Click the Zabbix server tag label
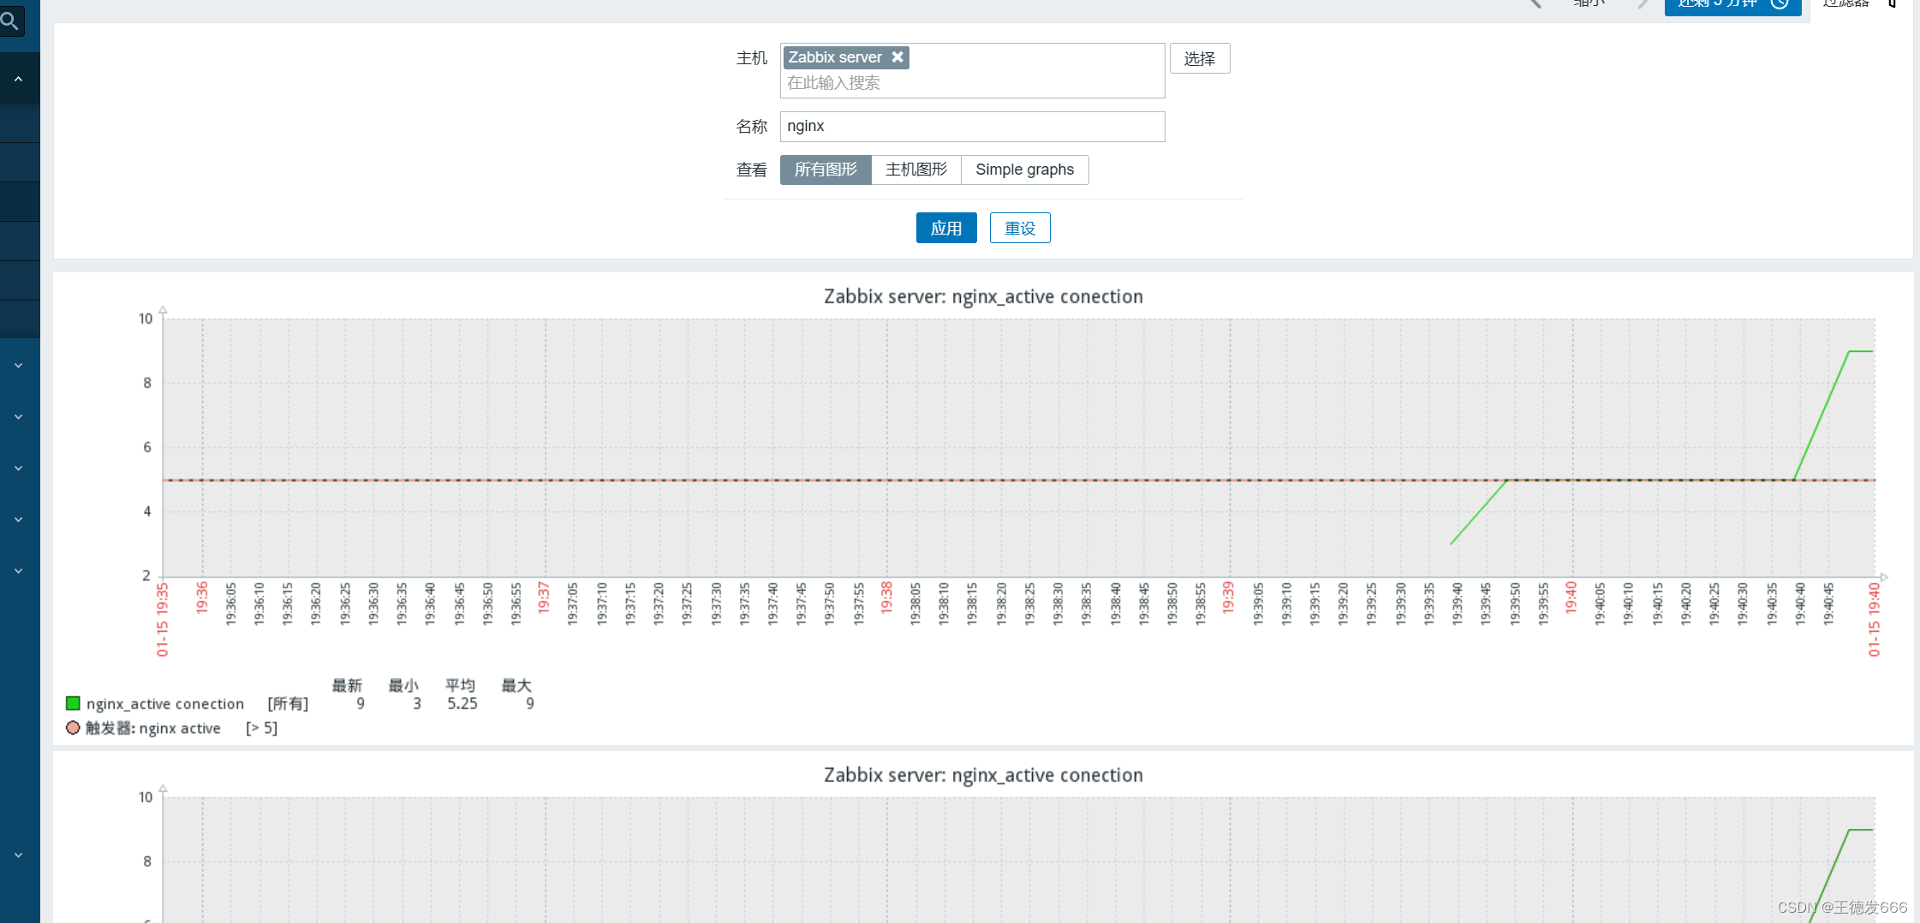Viewport: 1920px width, 923px height. point(835,57)
